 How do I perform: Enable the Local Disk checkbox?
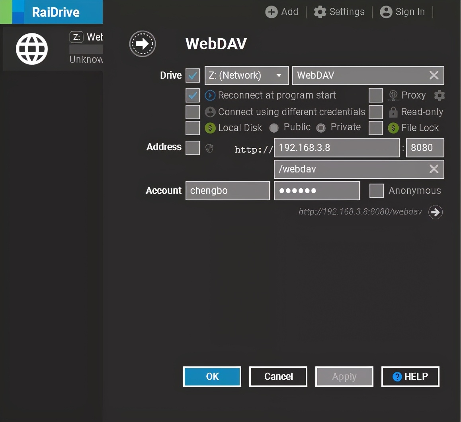[193, 128]
